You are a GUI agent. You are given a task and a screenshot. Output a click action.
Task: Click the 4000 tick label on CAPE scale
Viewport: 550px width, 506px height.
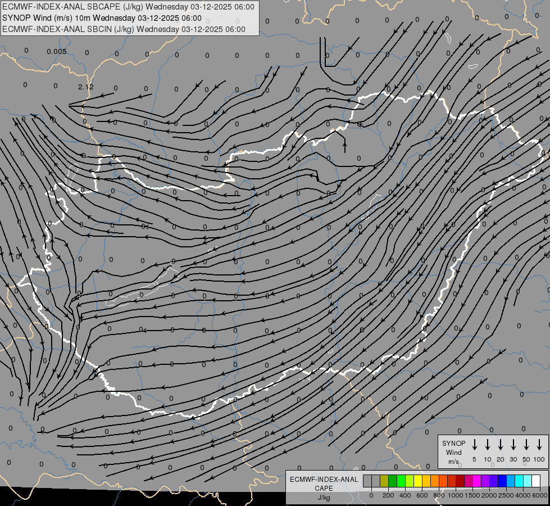[523, 495]
